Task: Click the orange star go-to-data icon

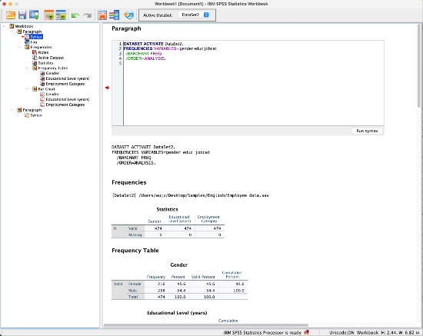Action: click(x=102, y=15)
